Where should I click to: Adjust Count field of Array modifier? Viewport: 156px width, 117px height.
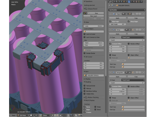pyautogui.click(x=127, y=40)
